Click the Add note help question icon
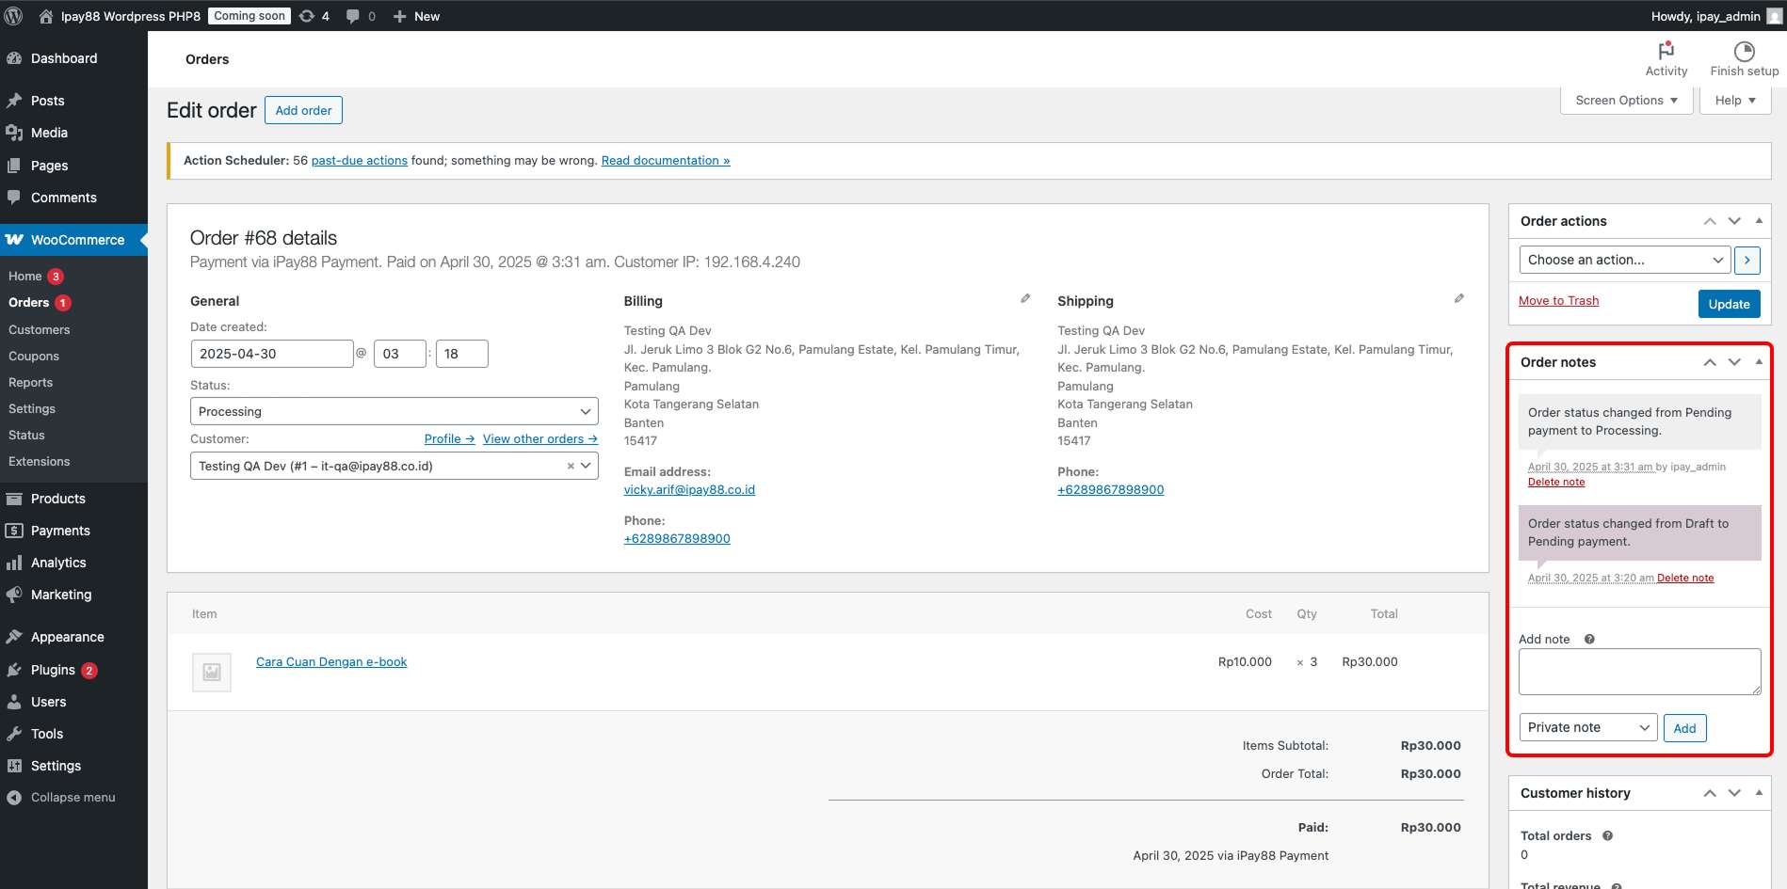This screenshot has height=889, width=1787. [x=1589, y=639]
